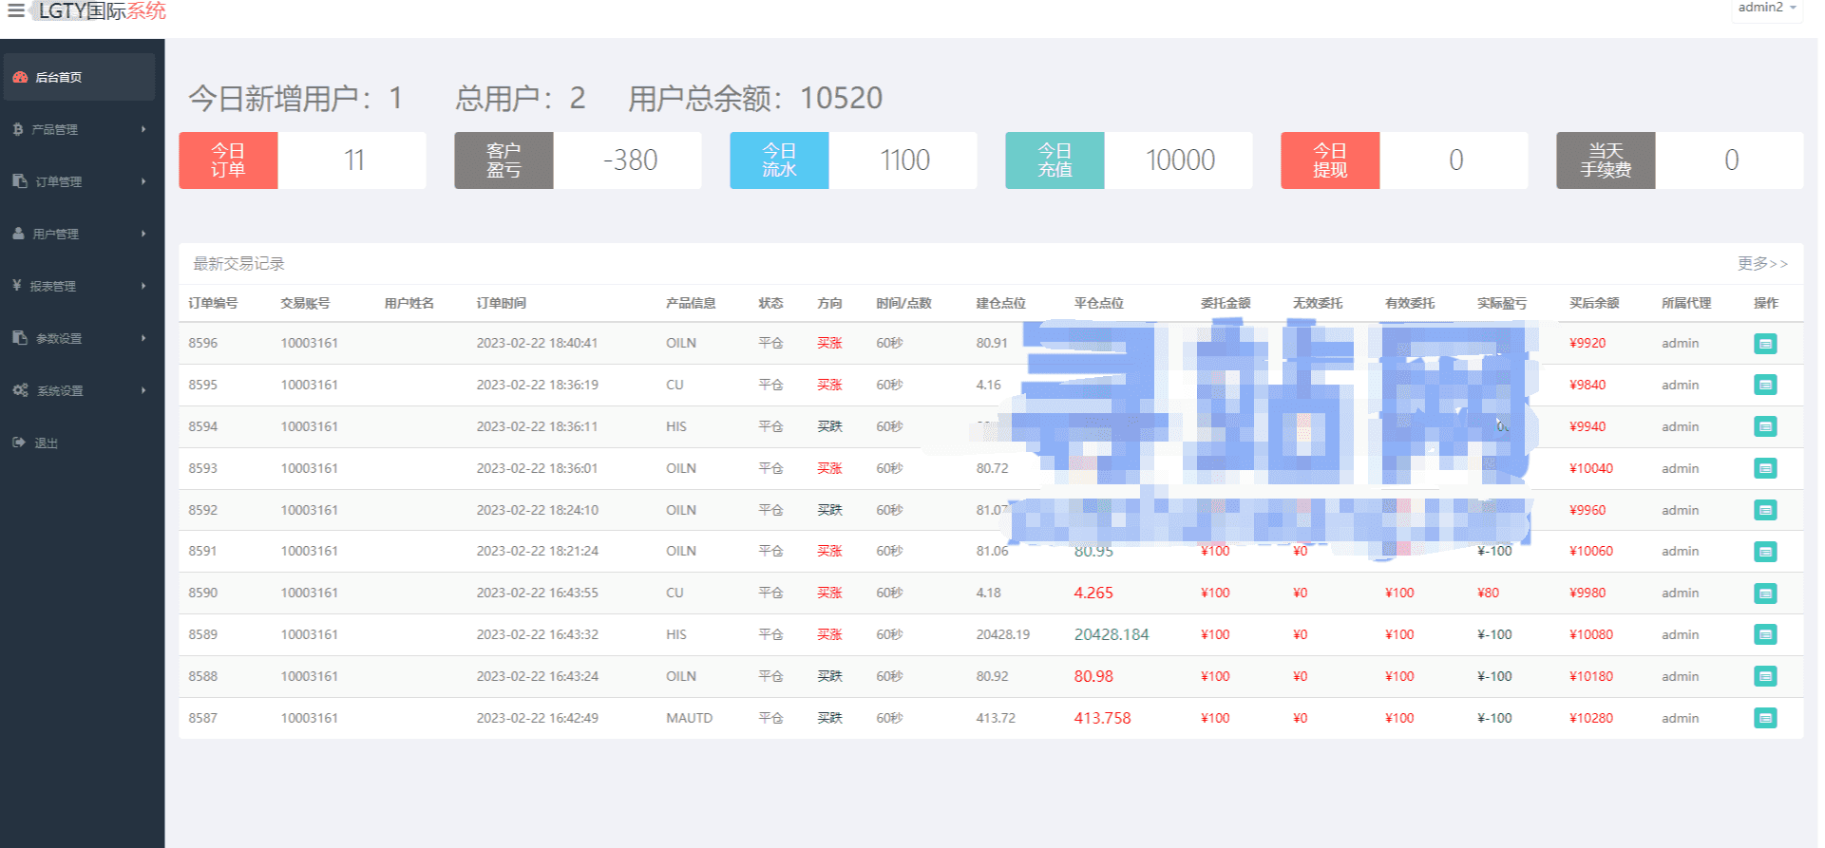1825x848 pixels.
Task: Expand the 报表管理 arrow
Action: click(143, 286)
